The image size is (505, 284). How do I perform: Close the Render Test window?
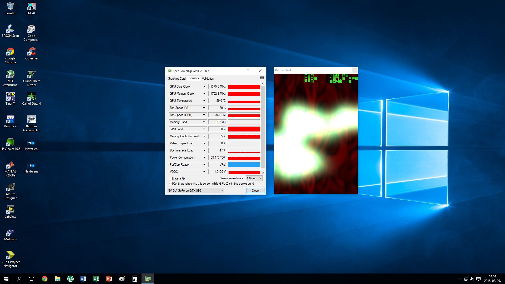(x=355, y=70)
